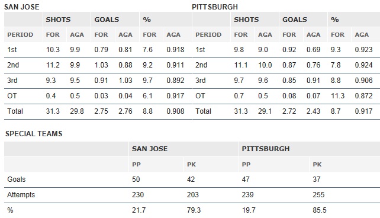Click the Attempts row label
Viewport: 380px width, 218px height.
point(21,195)
